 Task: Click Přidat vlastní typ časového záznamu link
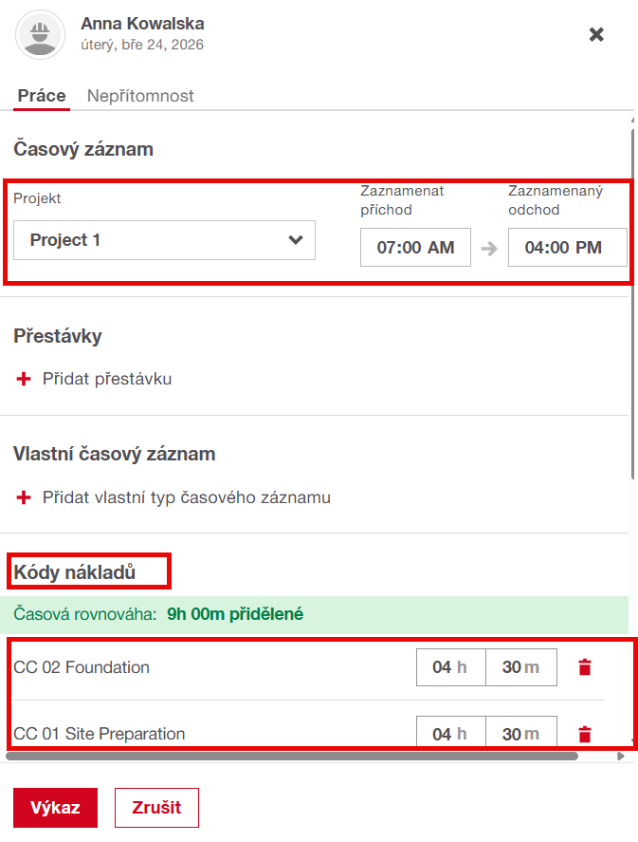186,497
